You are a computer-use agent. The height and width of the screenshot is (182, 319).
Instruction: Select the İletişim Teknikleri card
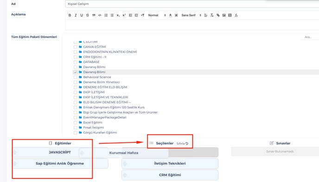pos(170,163)
